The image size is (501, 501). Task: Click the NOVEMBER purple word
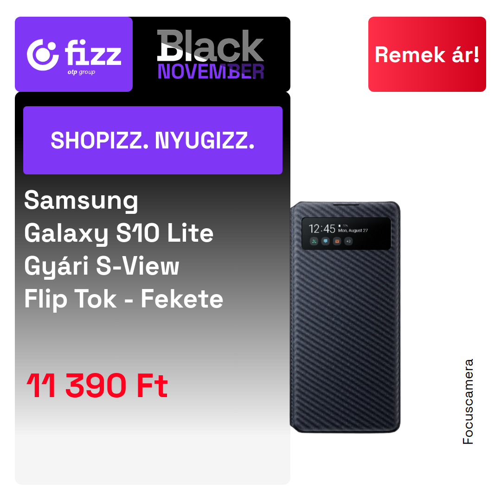coord(211,71)
